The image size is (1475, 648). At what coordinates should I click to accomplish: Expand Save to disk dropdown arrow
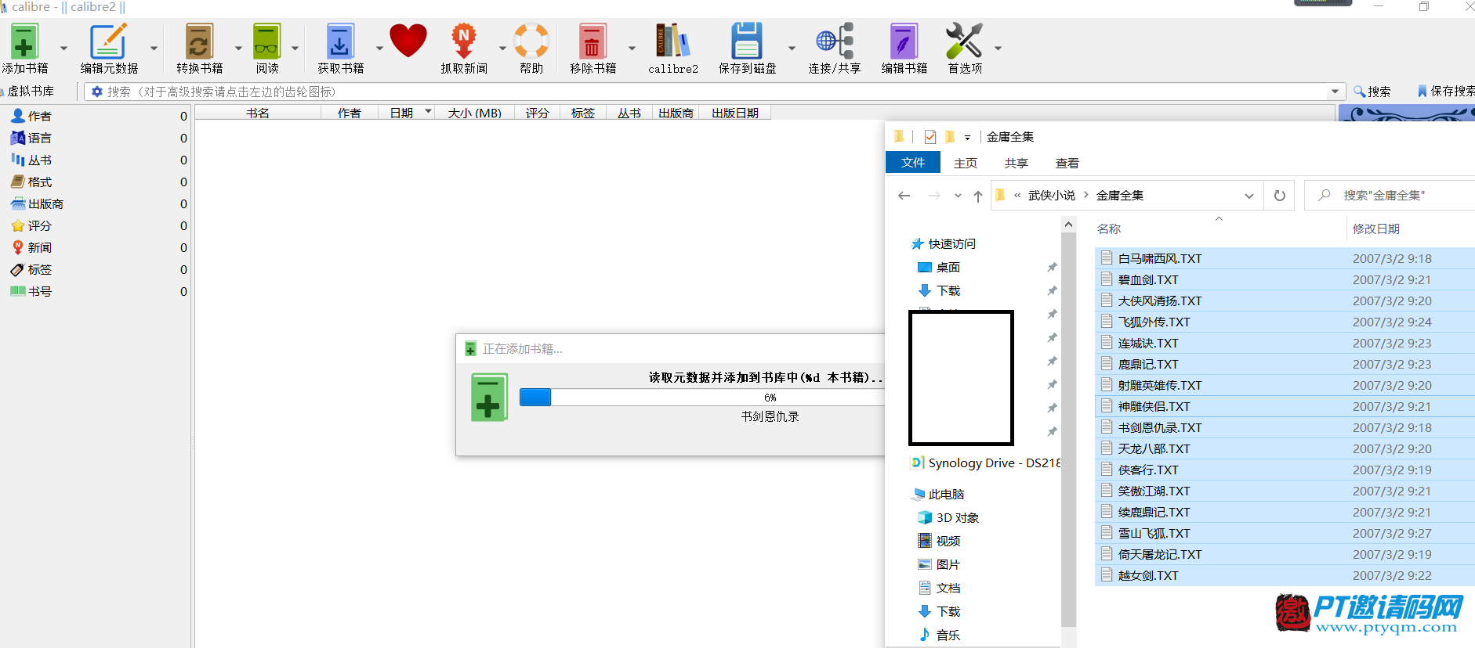(792, 49)
